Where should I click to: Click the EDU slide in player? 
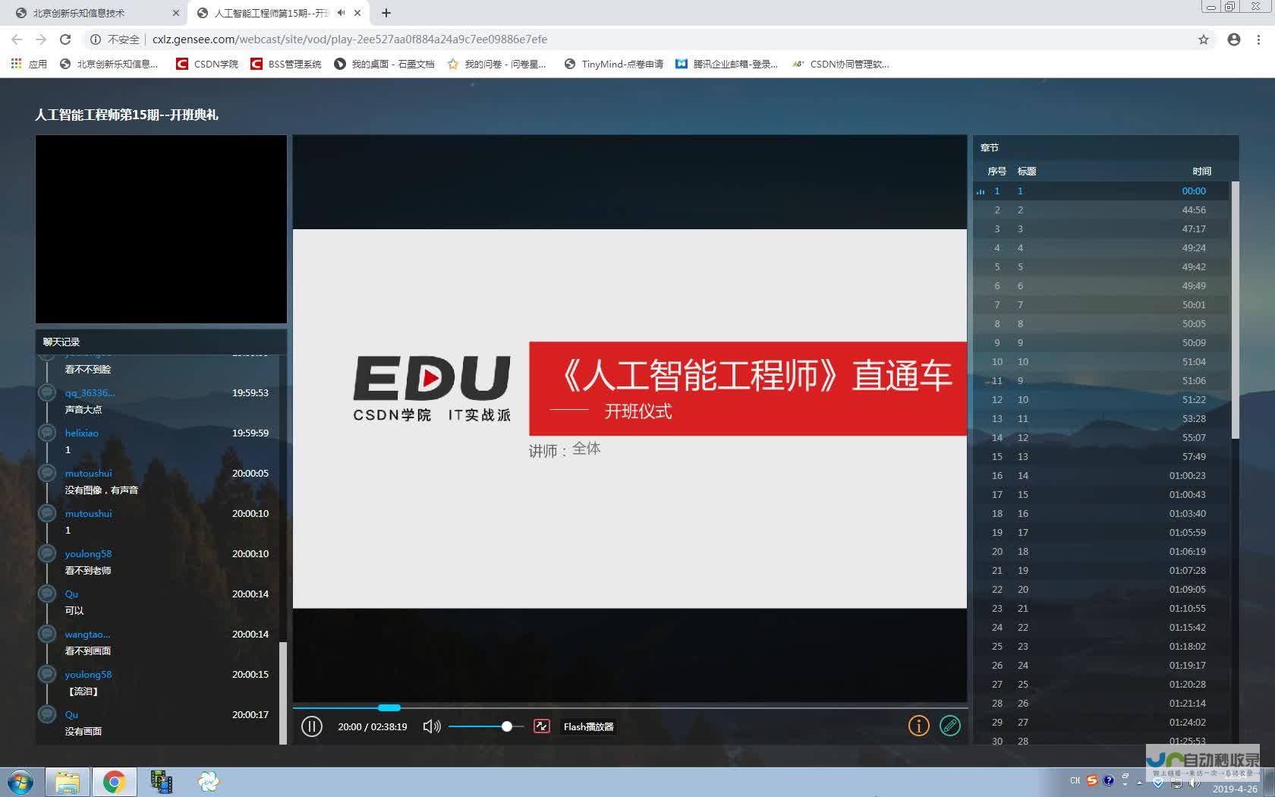point(630,418)
